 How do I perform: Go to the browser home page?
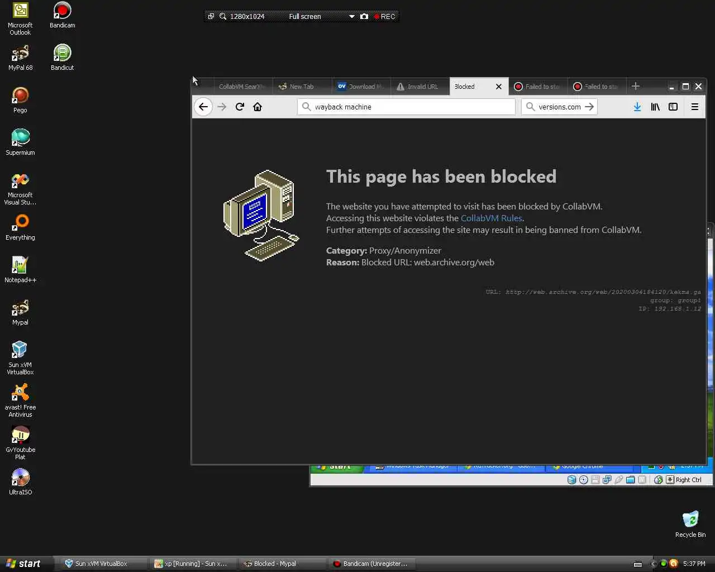258,107
